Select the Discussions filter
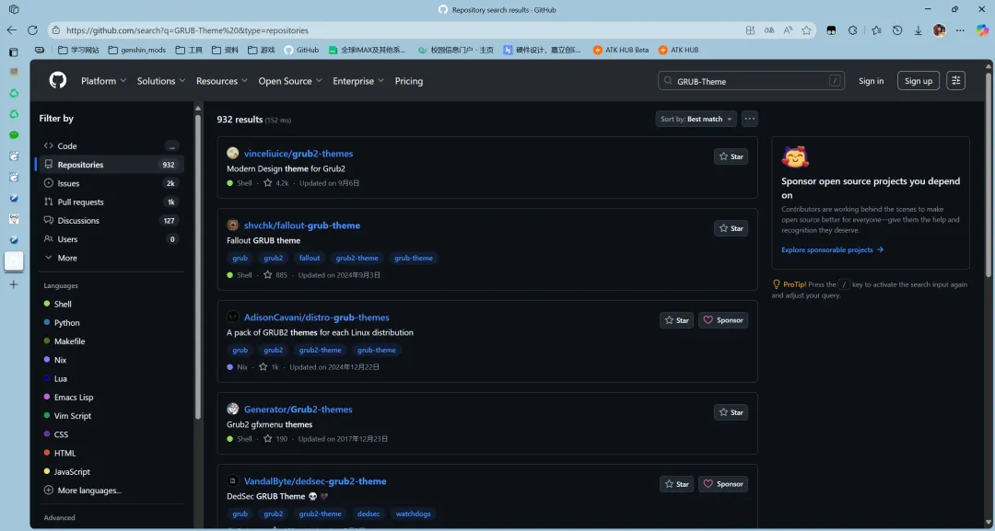The image size is (995, 531). [111, 221]
